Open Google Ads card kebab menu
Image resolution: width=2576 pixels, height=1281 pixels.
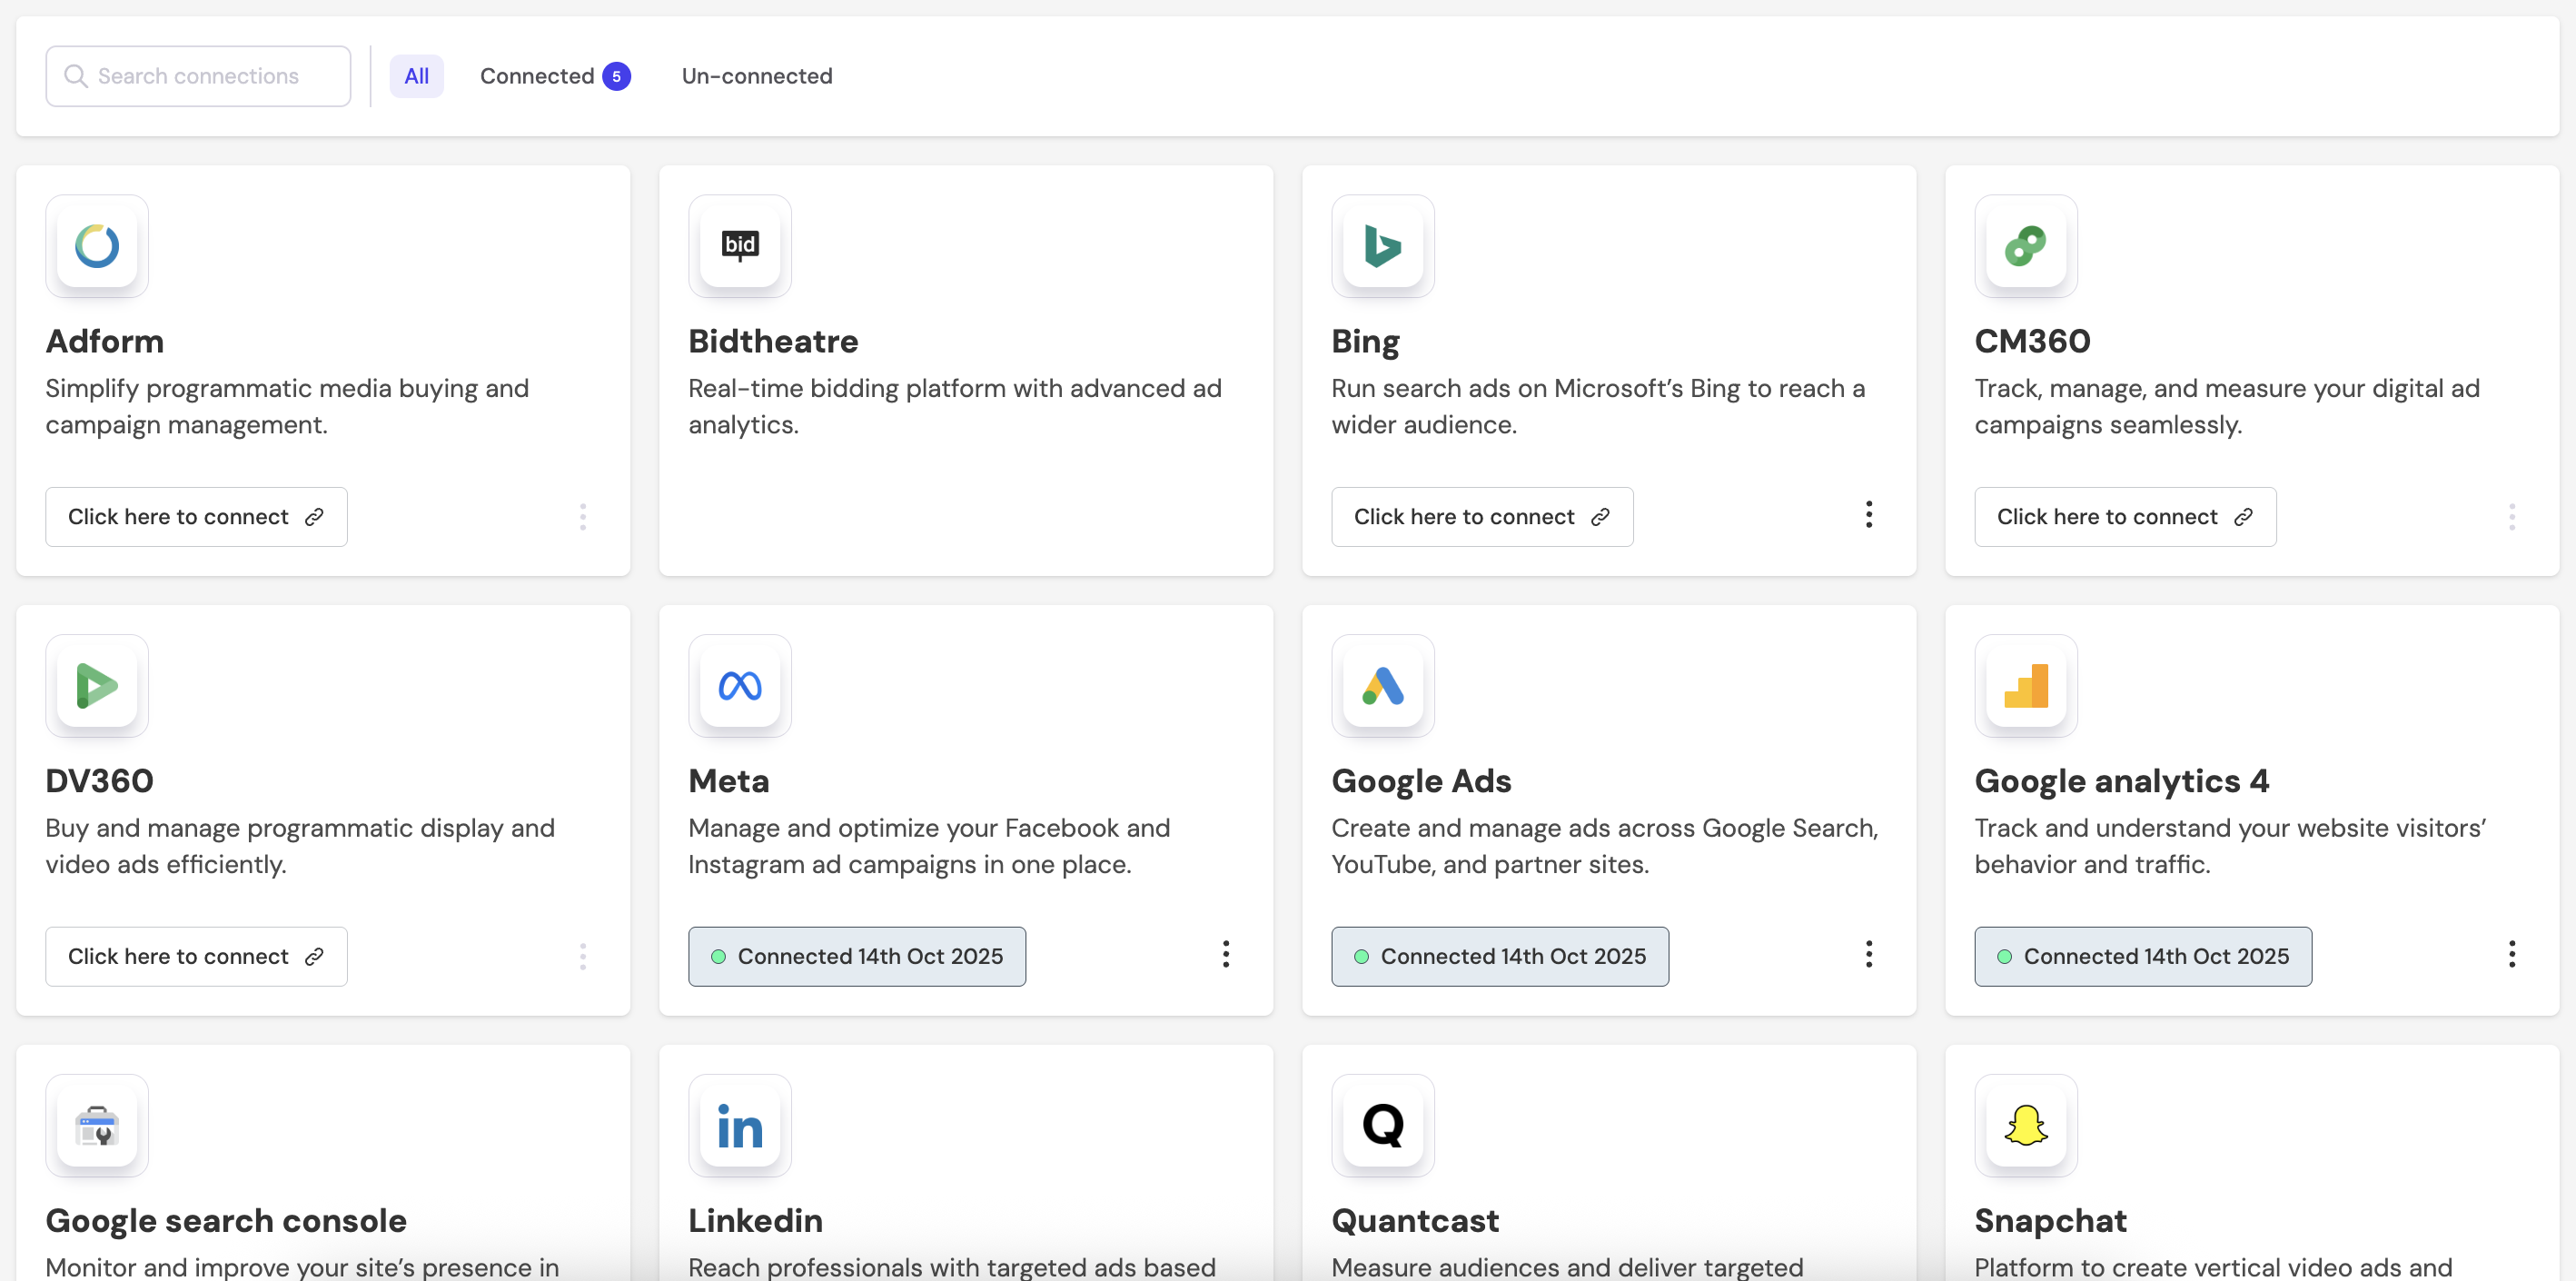(1868, 955)
